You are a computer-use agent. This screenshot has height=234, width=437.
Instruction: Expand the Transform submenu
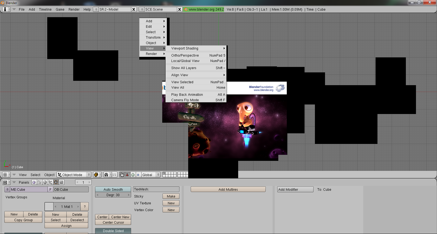153,38
